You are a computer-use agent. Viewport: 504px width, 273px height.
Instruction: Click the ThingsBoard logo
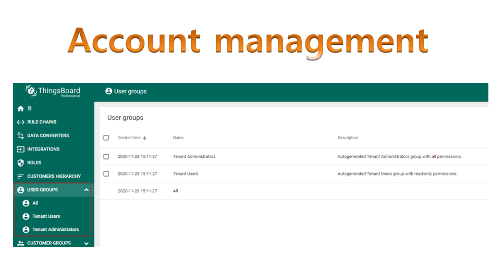coord(53,91)
